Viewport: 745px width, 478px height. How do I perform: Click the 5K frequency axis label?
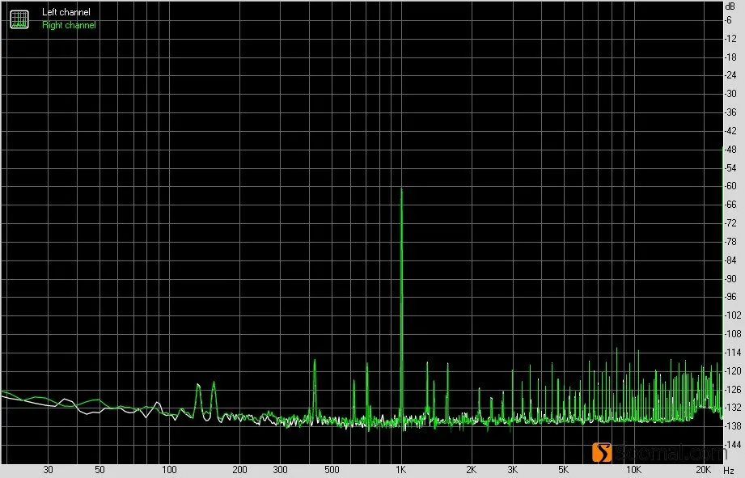point(564,470)
